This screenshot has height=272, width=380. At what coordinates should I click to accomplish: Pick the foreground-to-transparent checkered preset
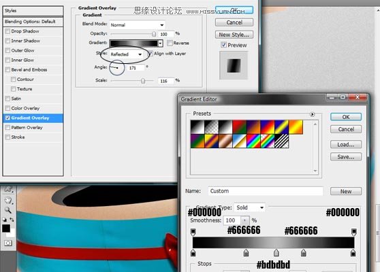[x=211, y=127]
